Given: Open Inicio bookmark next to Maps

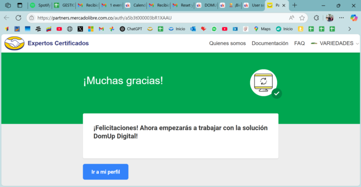Looking at the screenshot, I should [284, 29].
